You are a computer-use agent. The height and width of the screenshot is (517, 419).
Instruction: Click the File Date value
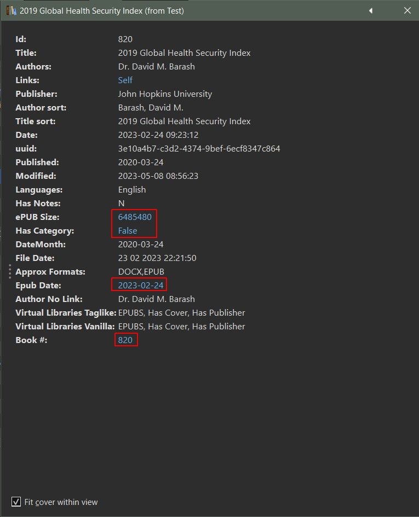point(157,258)
